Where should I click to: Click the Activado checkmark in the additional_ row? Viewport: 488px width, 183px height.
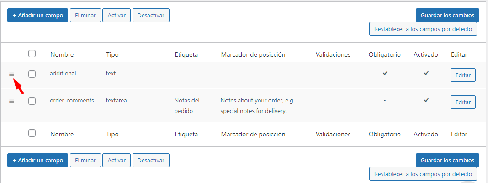pyautogui.click(x=426, y=73)
